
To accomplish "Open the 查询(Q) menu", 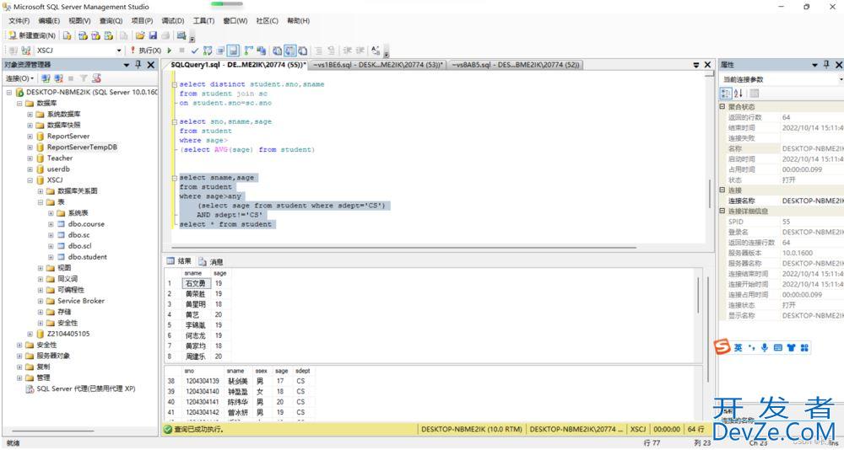I will 111,21.
